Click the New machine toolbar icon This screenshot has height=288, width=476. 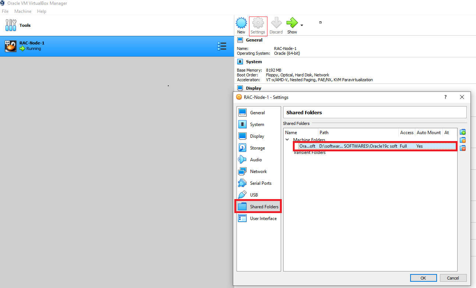(x=241, y=25)
